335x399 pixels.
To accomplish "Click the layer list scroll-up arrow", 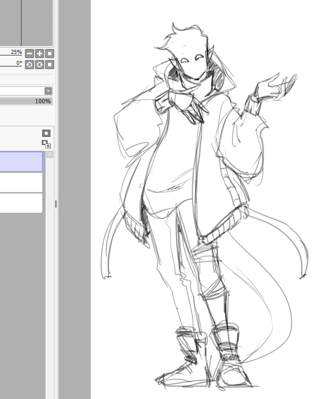I will [49, 155].
